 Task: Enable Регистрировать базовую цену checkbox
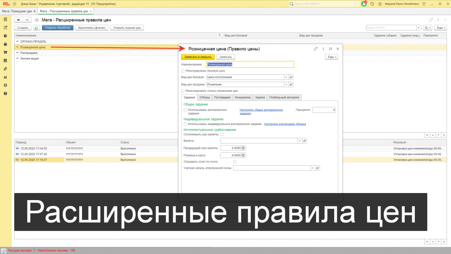pyautogui.click(x=183, y=71)
